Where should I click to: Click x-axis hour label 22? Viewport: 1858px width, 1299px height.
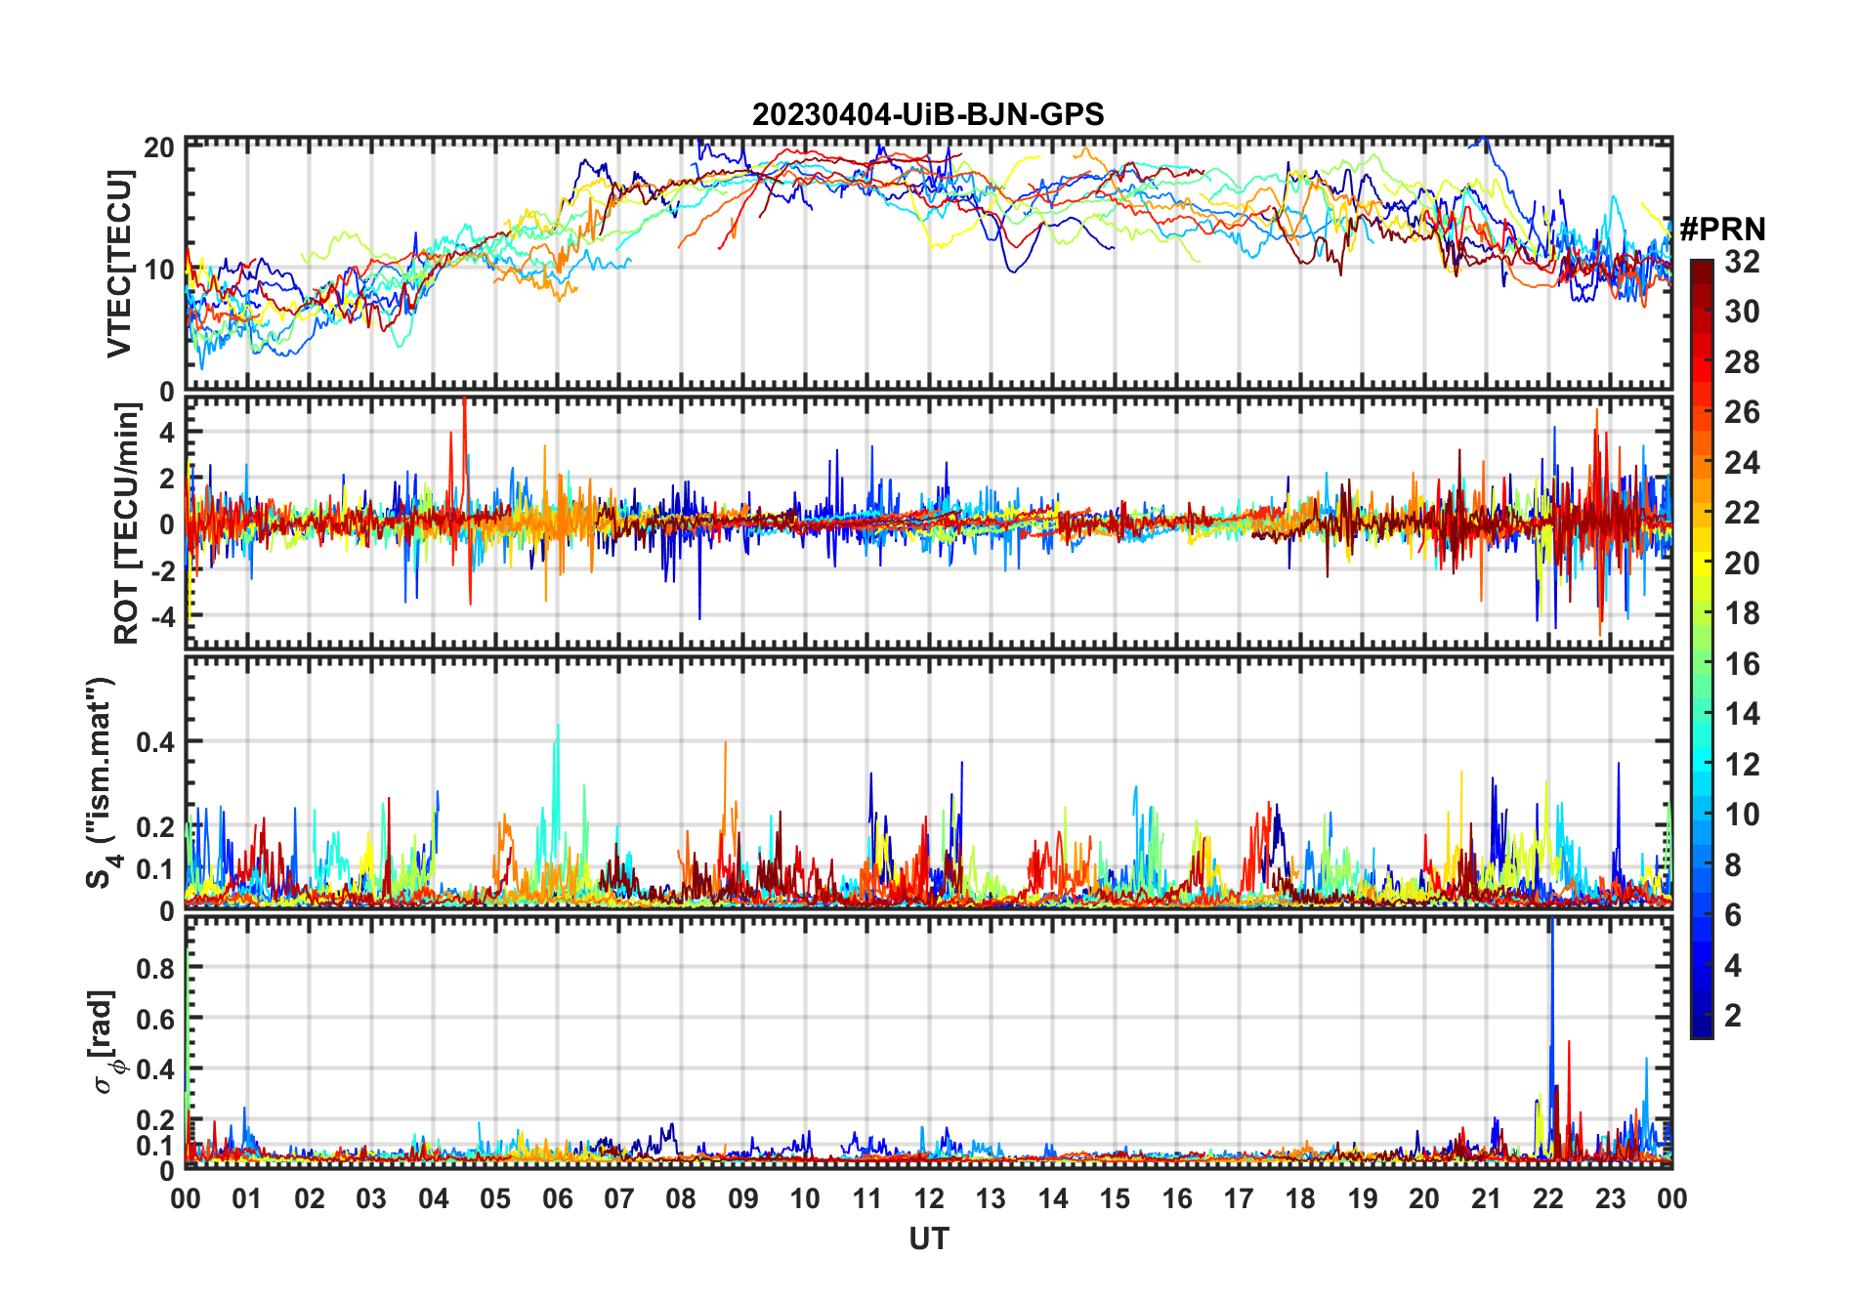[1548, 1198]
